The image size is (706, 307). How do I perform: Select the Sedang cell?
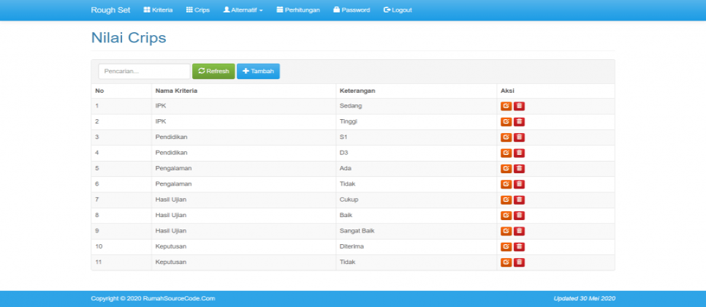(x=417, y=106)
